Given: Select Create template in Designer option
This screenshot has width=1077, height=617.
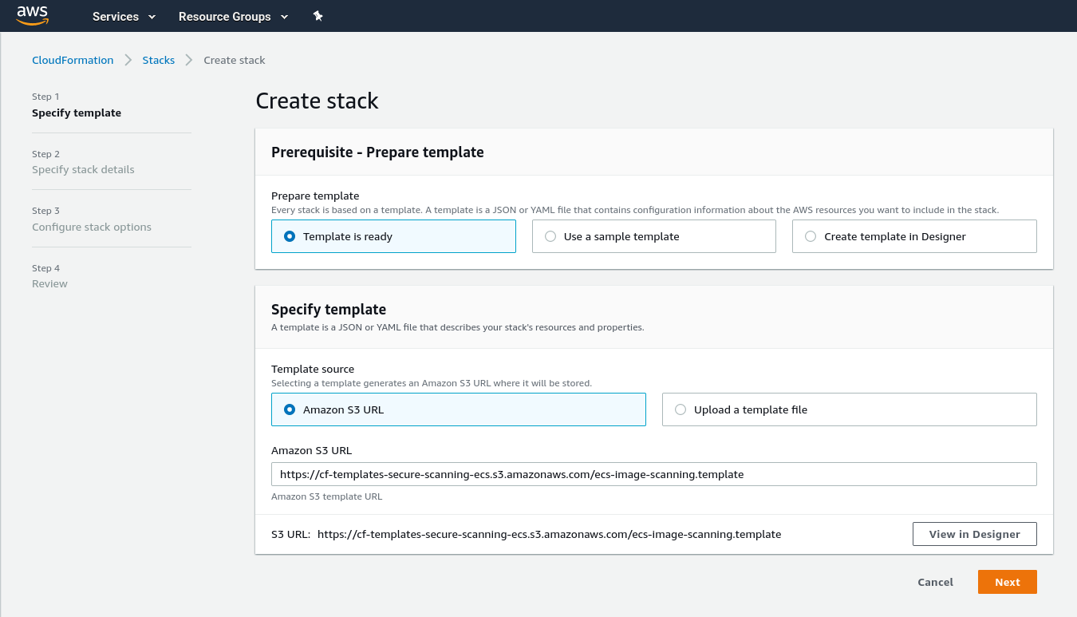Looking at the screenshot, I should click(914, 236).
